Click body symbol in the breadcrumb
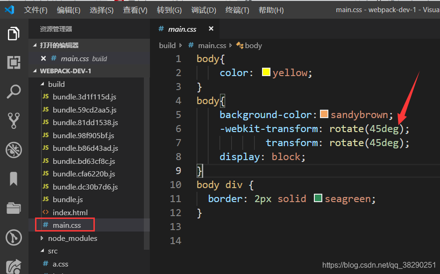The image size is (440, 274). [253, 45]
